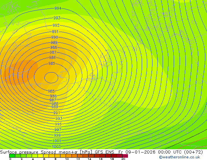Pick the legend swatch between 14 and 15
This screenshot has width=207, height=160.
(91, 156)
